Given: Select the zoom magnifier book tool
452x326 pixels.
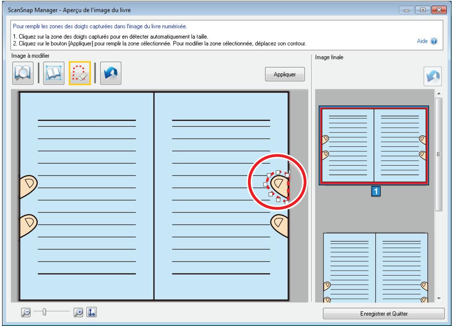Looking at the screenshot, I should pos(23,73).
